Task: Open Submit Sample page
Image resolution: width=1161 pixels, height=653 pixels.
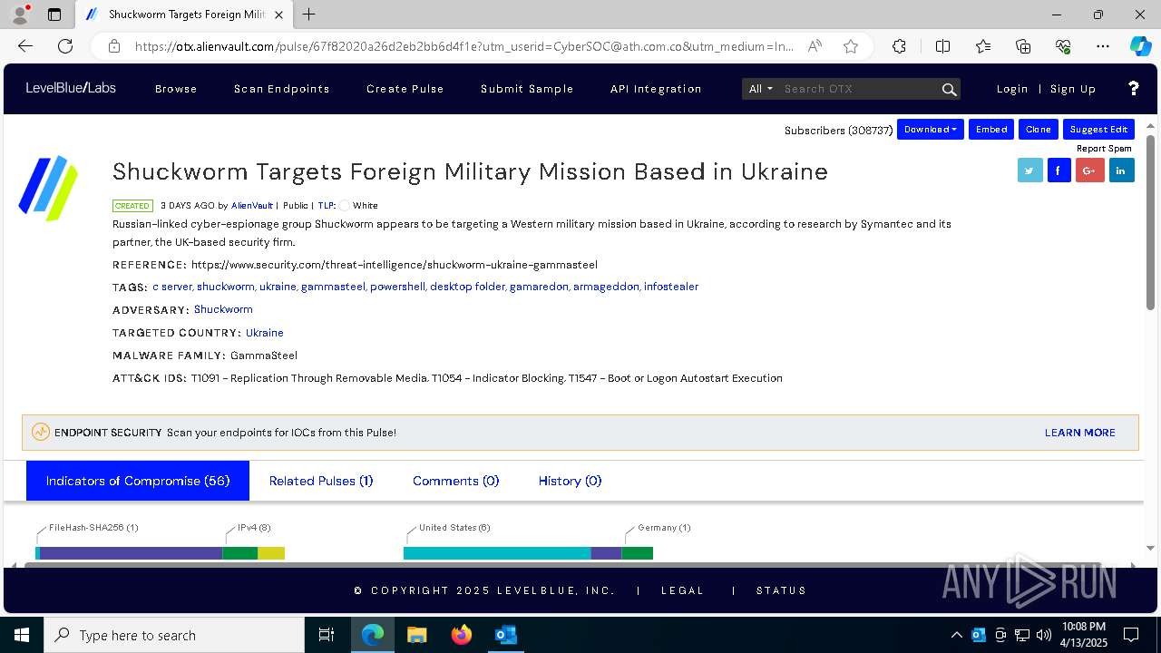Action: pyautogui.click(x=527, y=89)
